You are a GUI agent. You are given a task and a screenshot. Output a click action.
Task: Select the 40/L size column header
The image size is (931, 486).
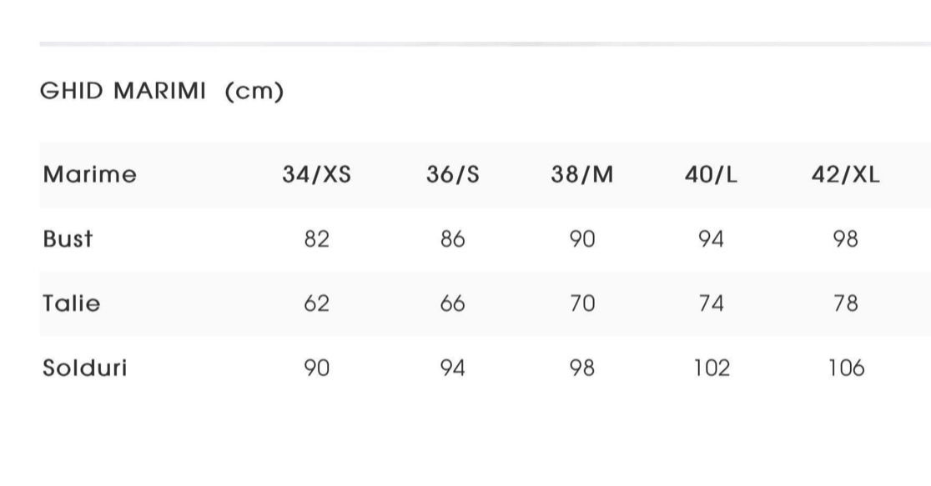pyautogui.click(x=711, y=175)
